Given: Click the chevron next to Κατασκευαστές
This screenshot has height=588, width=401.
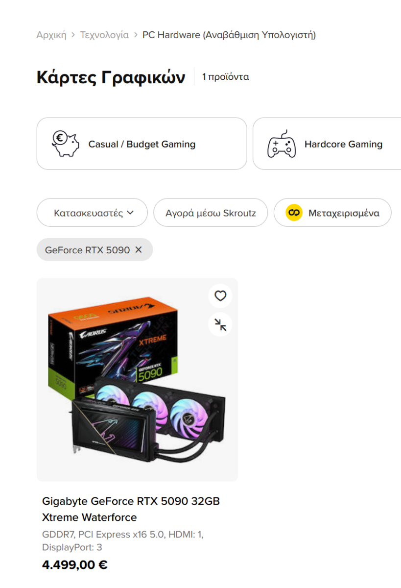Looking at the screenshot, I should pos(130,213).
